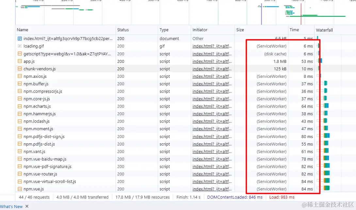
Task: Select the npm.core-js.js request
Action: (x=37, y=99)
